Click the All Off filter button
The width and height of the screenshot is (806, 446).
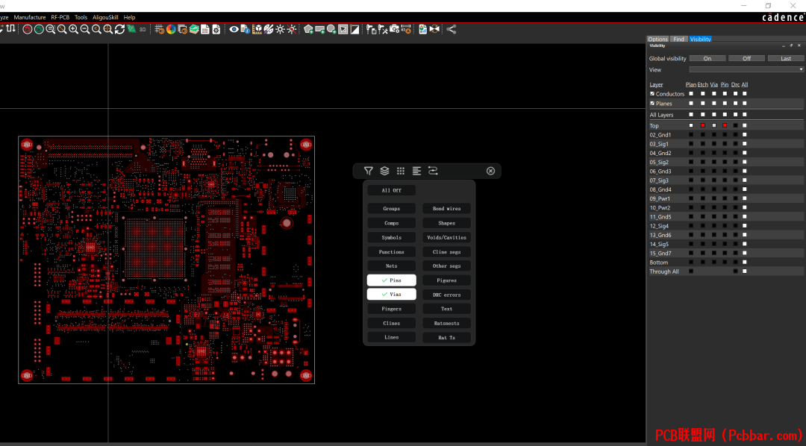tap(392, 190)
